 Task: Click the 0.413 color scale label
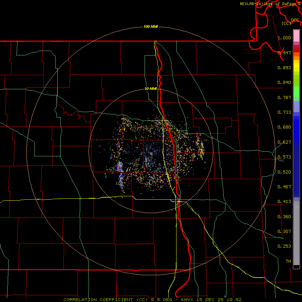pyautogui.click(x=284, y=202)
